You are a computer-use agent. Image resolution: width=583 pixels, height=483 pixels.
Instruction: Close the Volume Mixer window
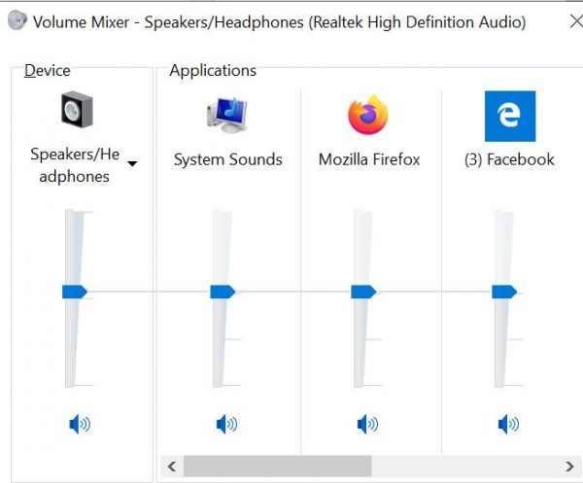coord(575,21)
